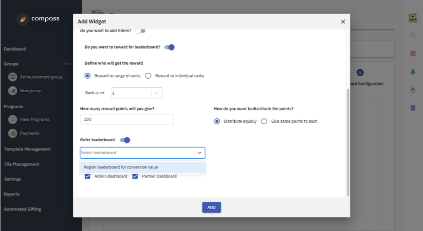423x231 pixels.
Task: Click the Select leaderboard field
Action: (x=143, y=153)
